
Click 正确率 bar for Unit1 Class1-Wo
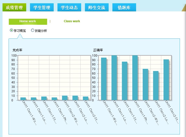point(104,79)
